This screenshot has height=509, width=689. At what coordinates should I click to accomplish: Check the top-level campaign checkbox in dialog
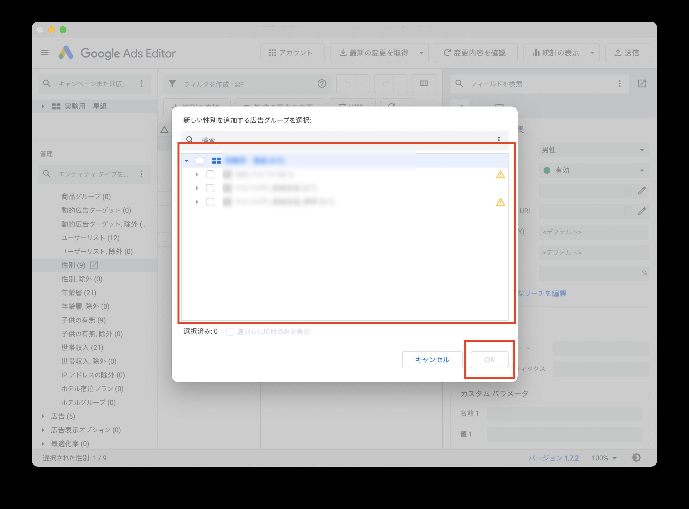pos(200,160)
